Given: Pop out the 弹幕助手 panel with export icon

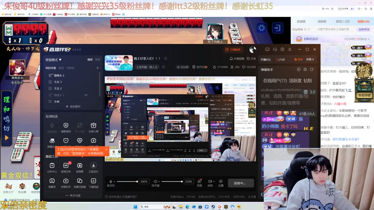Looking at the screenshot, I should tap(312, 69).
